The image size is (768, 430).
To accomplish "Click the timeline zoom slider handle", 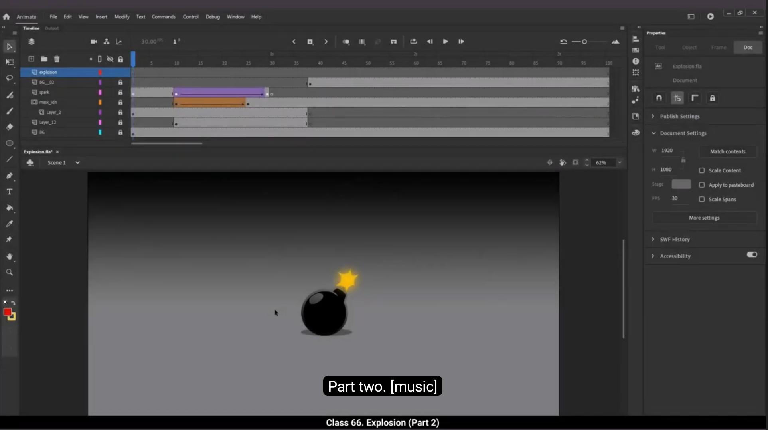I will pos(584,42).
